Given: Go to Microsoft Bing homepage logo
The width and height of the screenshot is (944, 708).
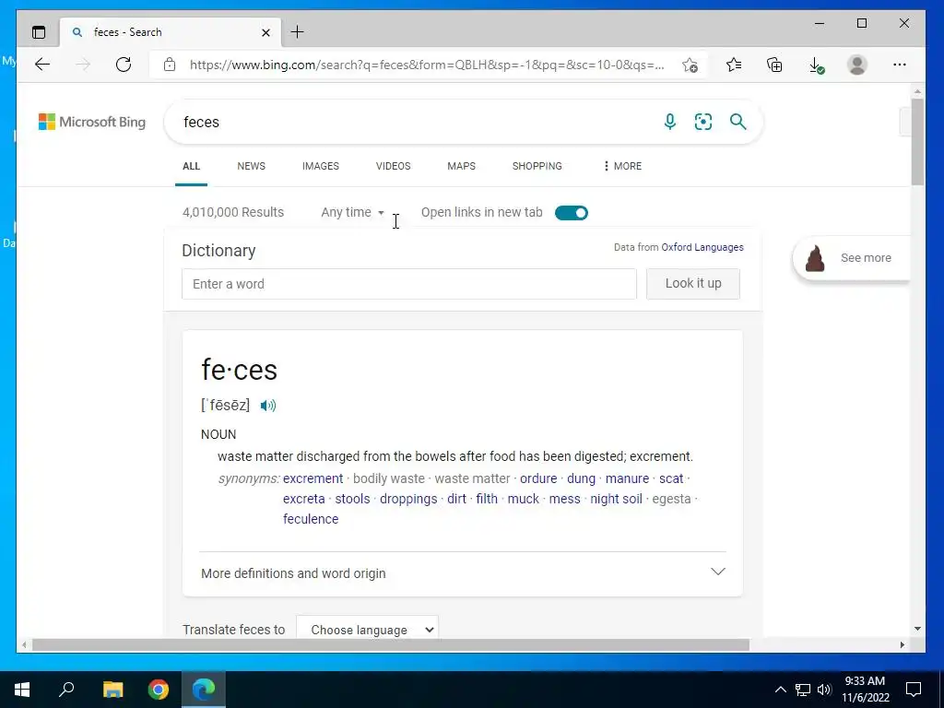Looking at the screenshot, I should [92, 122].
